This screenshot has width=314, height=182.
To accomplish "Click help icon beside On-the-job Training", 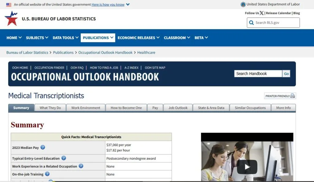I will tap(47, 174).
